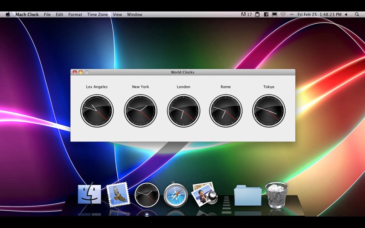This screenshot has height=228, width=365.
Task: Open the folder stack in Dock
Action: tap(248, 196)
